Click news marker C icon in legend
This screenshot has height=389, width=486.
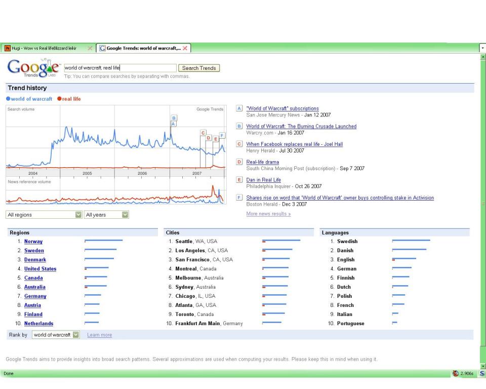coord(239,144)
